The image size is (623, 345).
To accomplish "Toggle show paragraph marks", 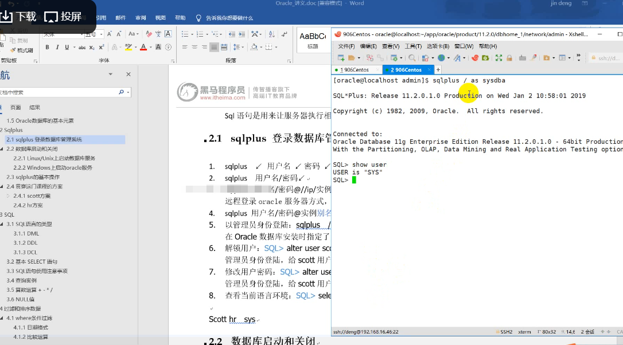I will click(x=285, y=34).
